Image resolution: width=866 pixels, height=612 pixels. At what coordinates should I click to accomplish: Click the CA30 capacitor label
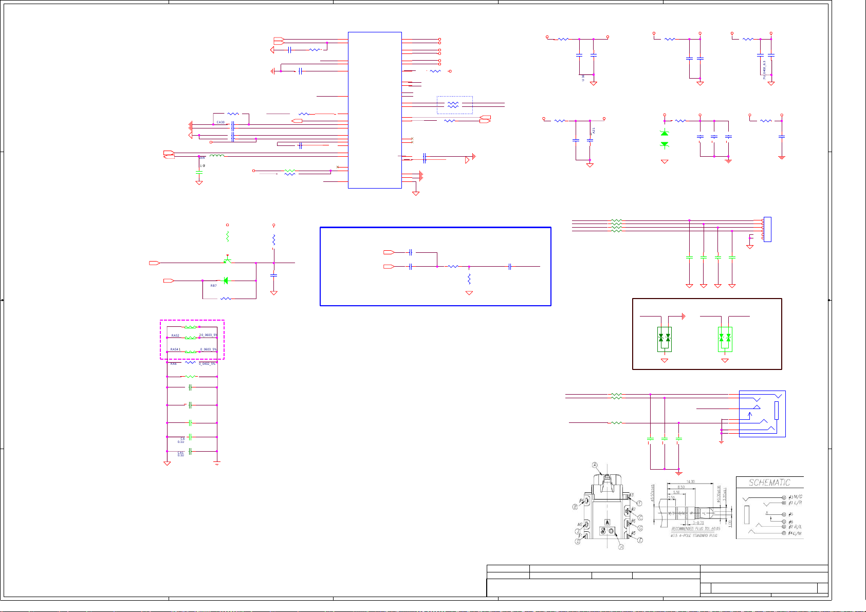220,122
